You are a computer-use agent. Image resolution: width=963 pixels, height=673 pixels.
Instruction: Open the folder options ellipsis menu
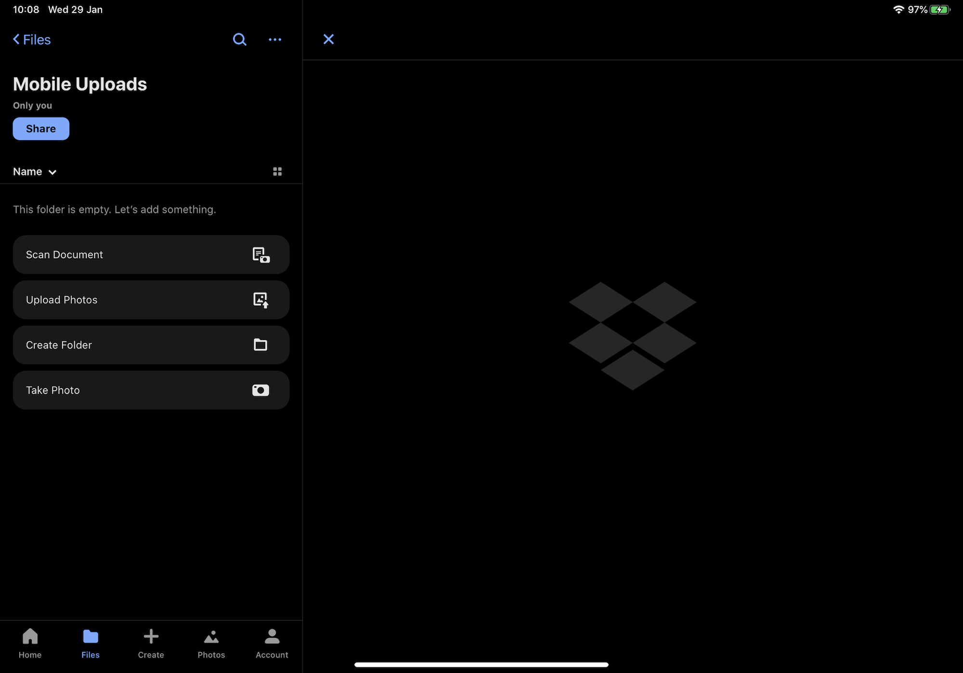click(x=275, y=40)
